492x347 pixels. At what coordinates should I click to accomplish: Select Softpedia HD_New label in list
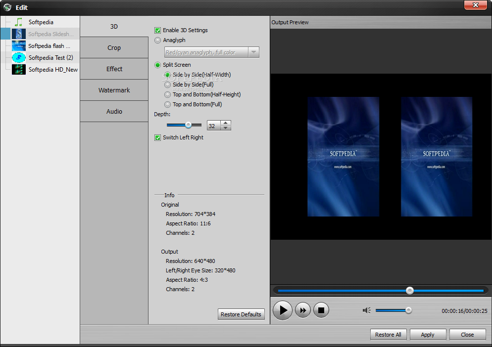53,70
